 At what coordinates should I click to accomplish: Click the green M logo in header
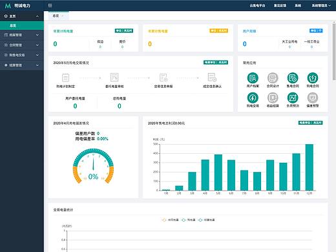8,6
